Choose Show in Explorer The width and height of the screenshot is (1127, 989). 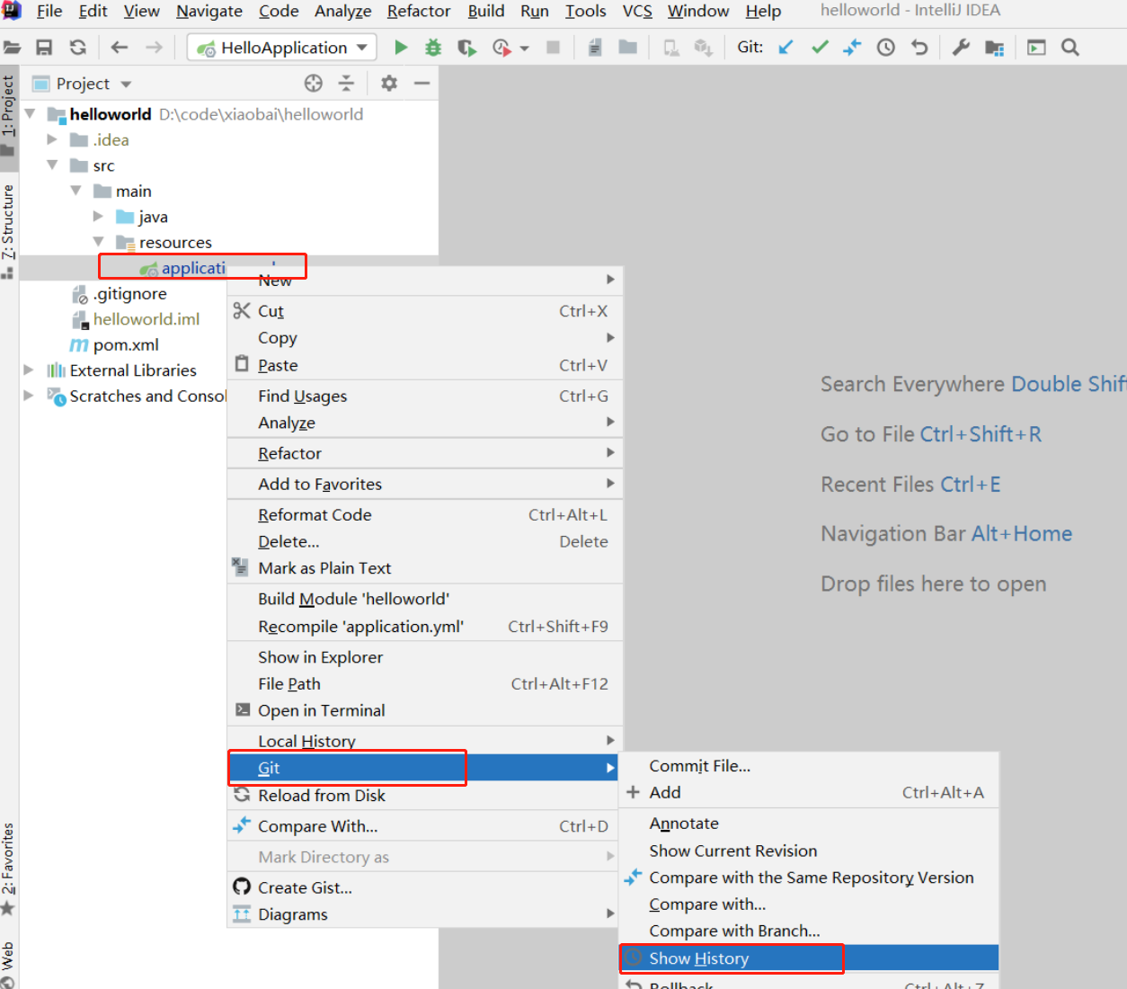pyautogui.click(x=424, y=657)
